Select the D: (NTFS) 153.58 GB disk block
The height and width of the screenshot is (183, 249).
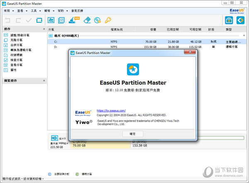[x=188, y=144]
